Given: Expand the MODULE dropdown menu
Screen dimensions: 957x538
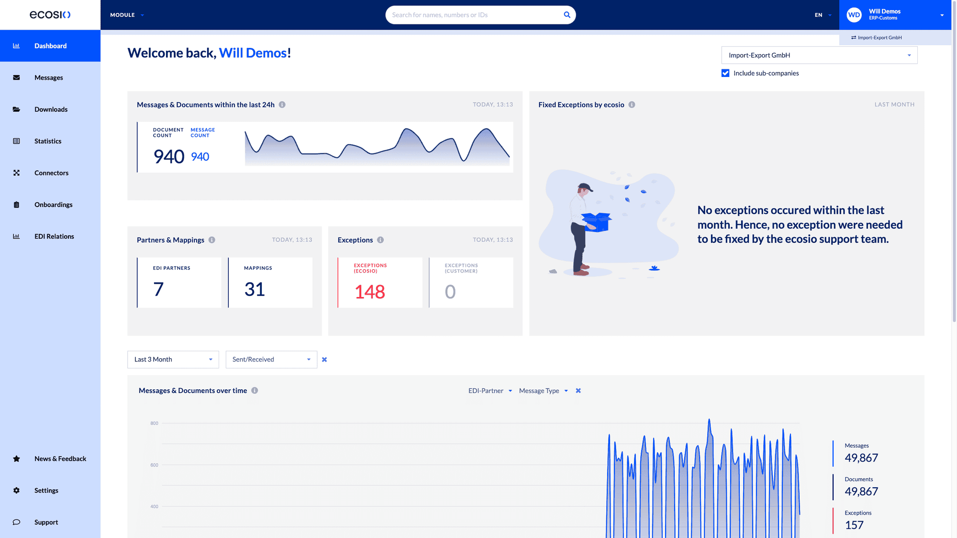Looking at the screenshot, I should [x=126, y=15].
